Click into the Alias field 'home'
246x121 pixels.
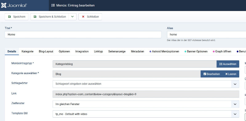pos(206,35)
